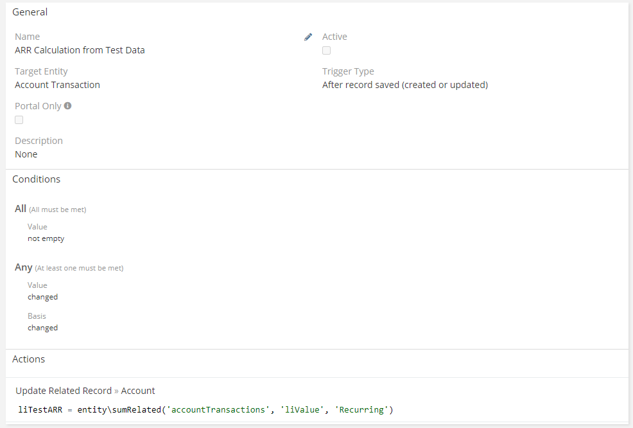Click the name ARR Calculation from Test Data

[x=80, y=50]
